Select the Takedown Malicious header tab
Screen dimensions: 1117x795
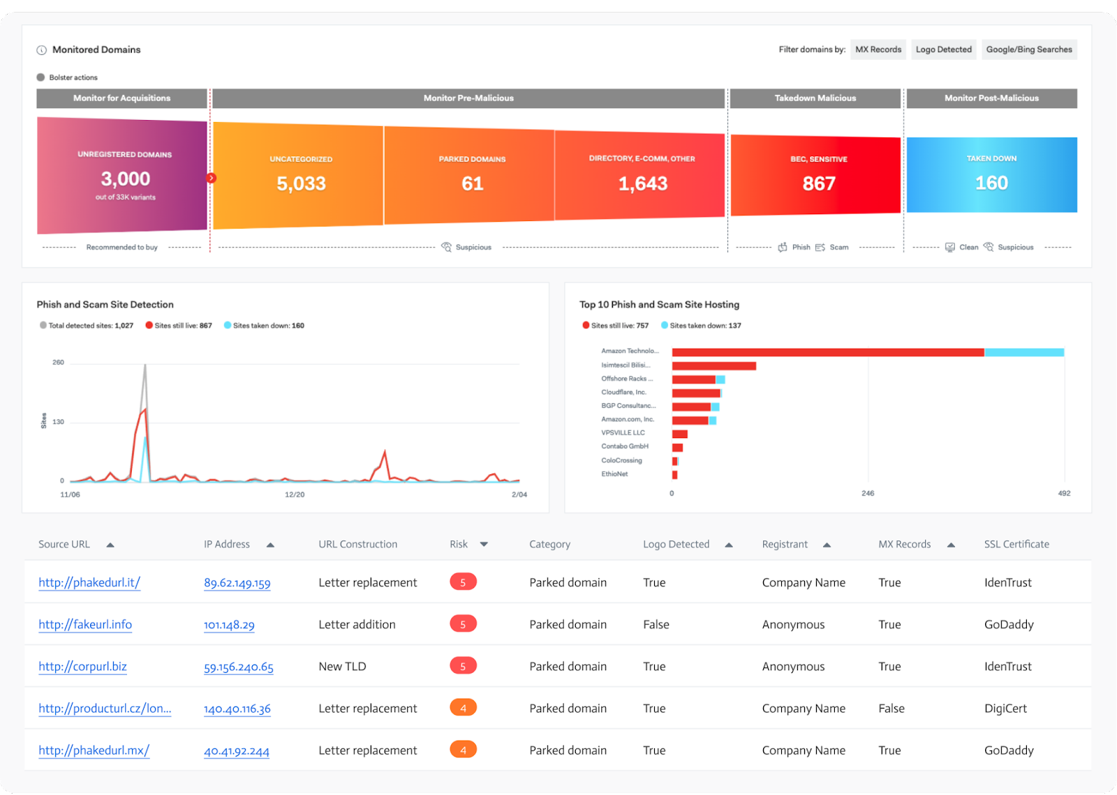click(815, 98)
